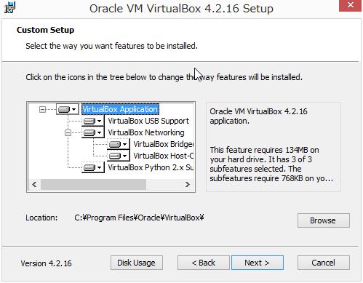Collapse the VirtualBox Networking tree node
The height and width of the screenshot is (283, 363).
pos(68,132)
